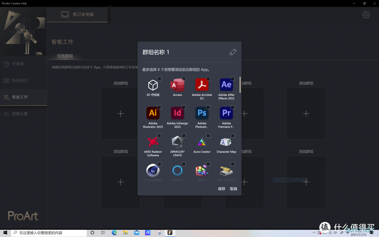Open the 仪表板 dashboard sidebar item
This screenshot has width=379, height=237.
[x=23, y=64]
